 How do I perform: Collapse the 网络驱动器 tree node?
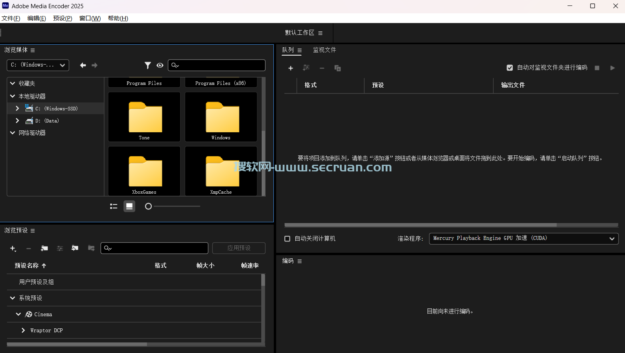coord(13,133)
